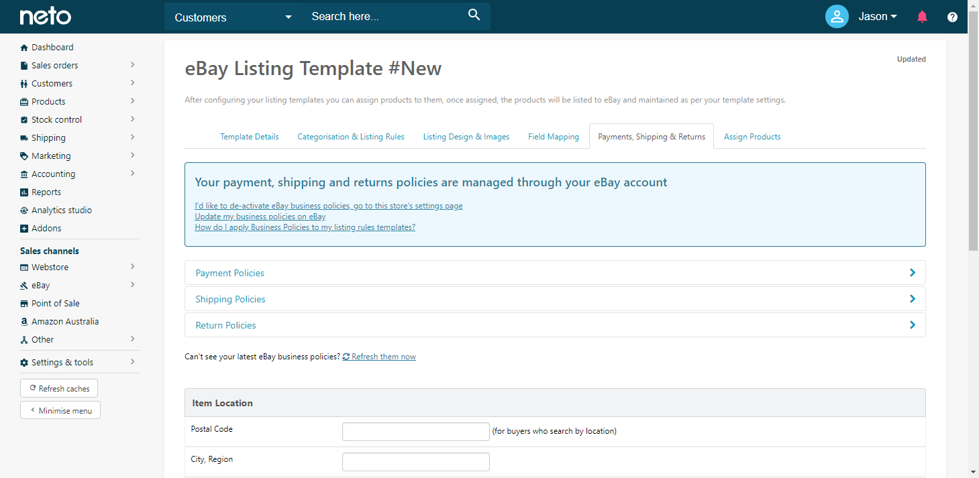Click the Stock control icon
This screenshot has width=979, height=478.
point(24,120)
